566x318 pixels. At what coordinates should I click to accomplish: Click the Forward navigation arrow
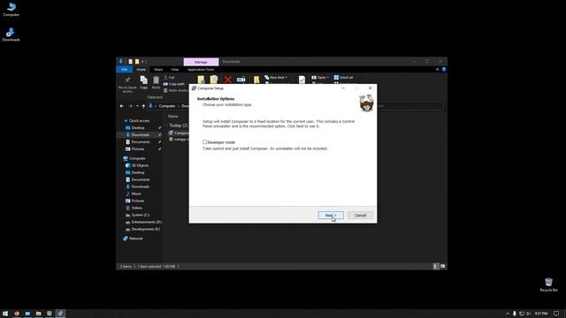(x=131, y=106)
